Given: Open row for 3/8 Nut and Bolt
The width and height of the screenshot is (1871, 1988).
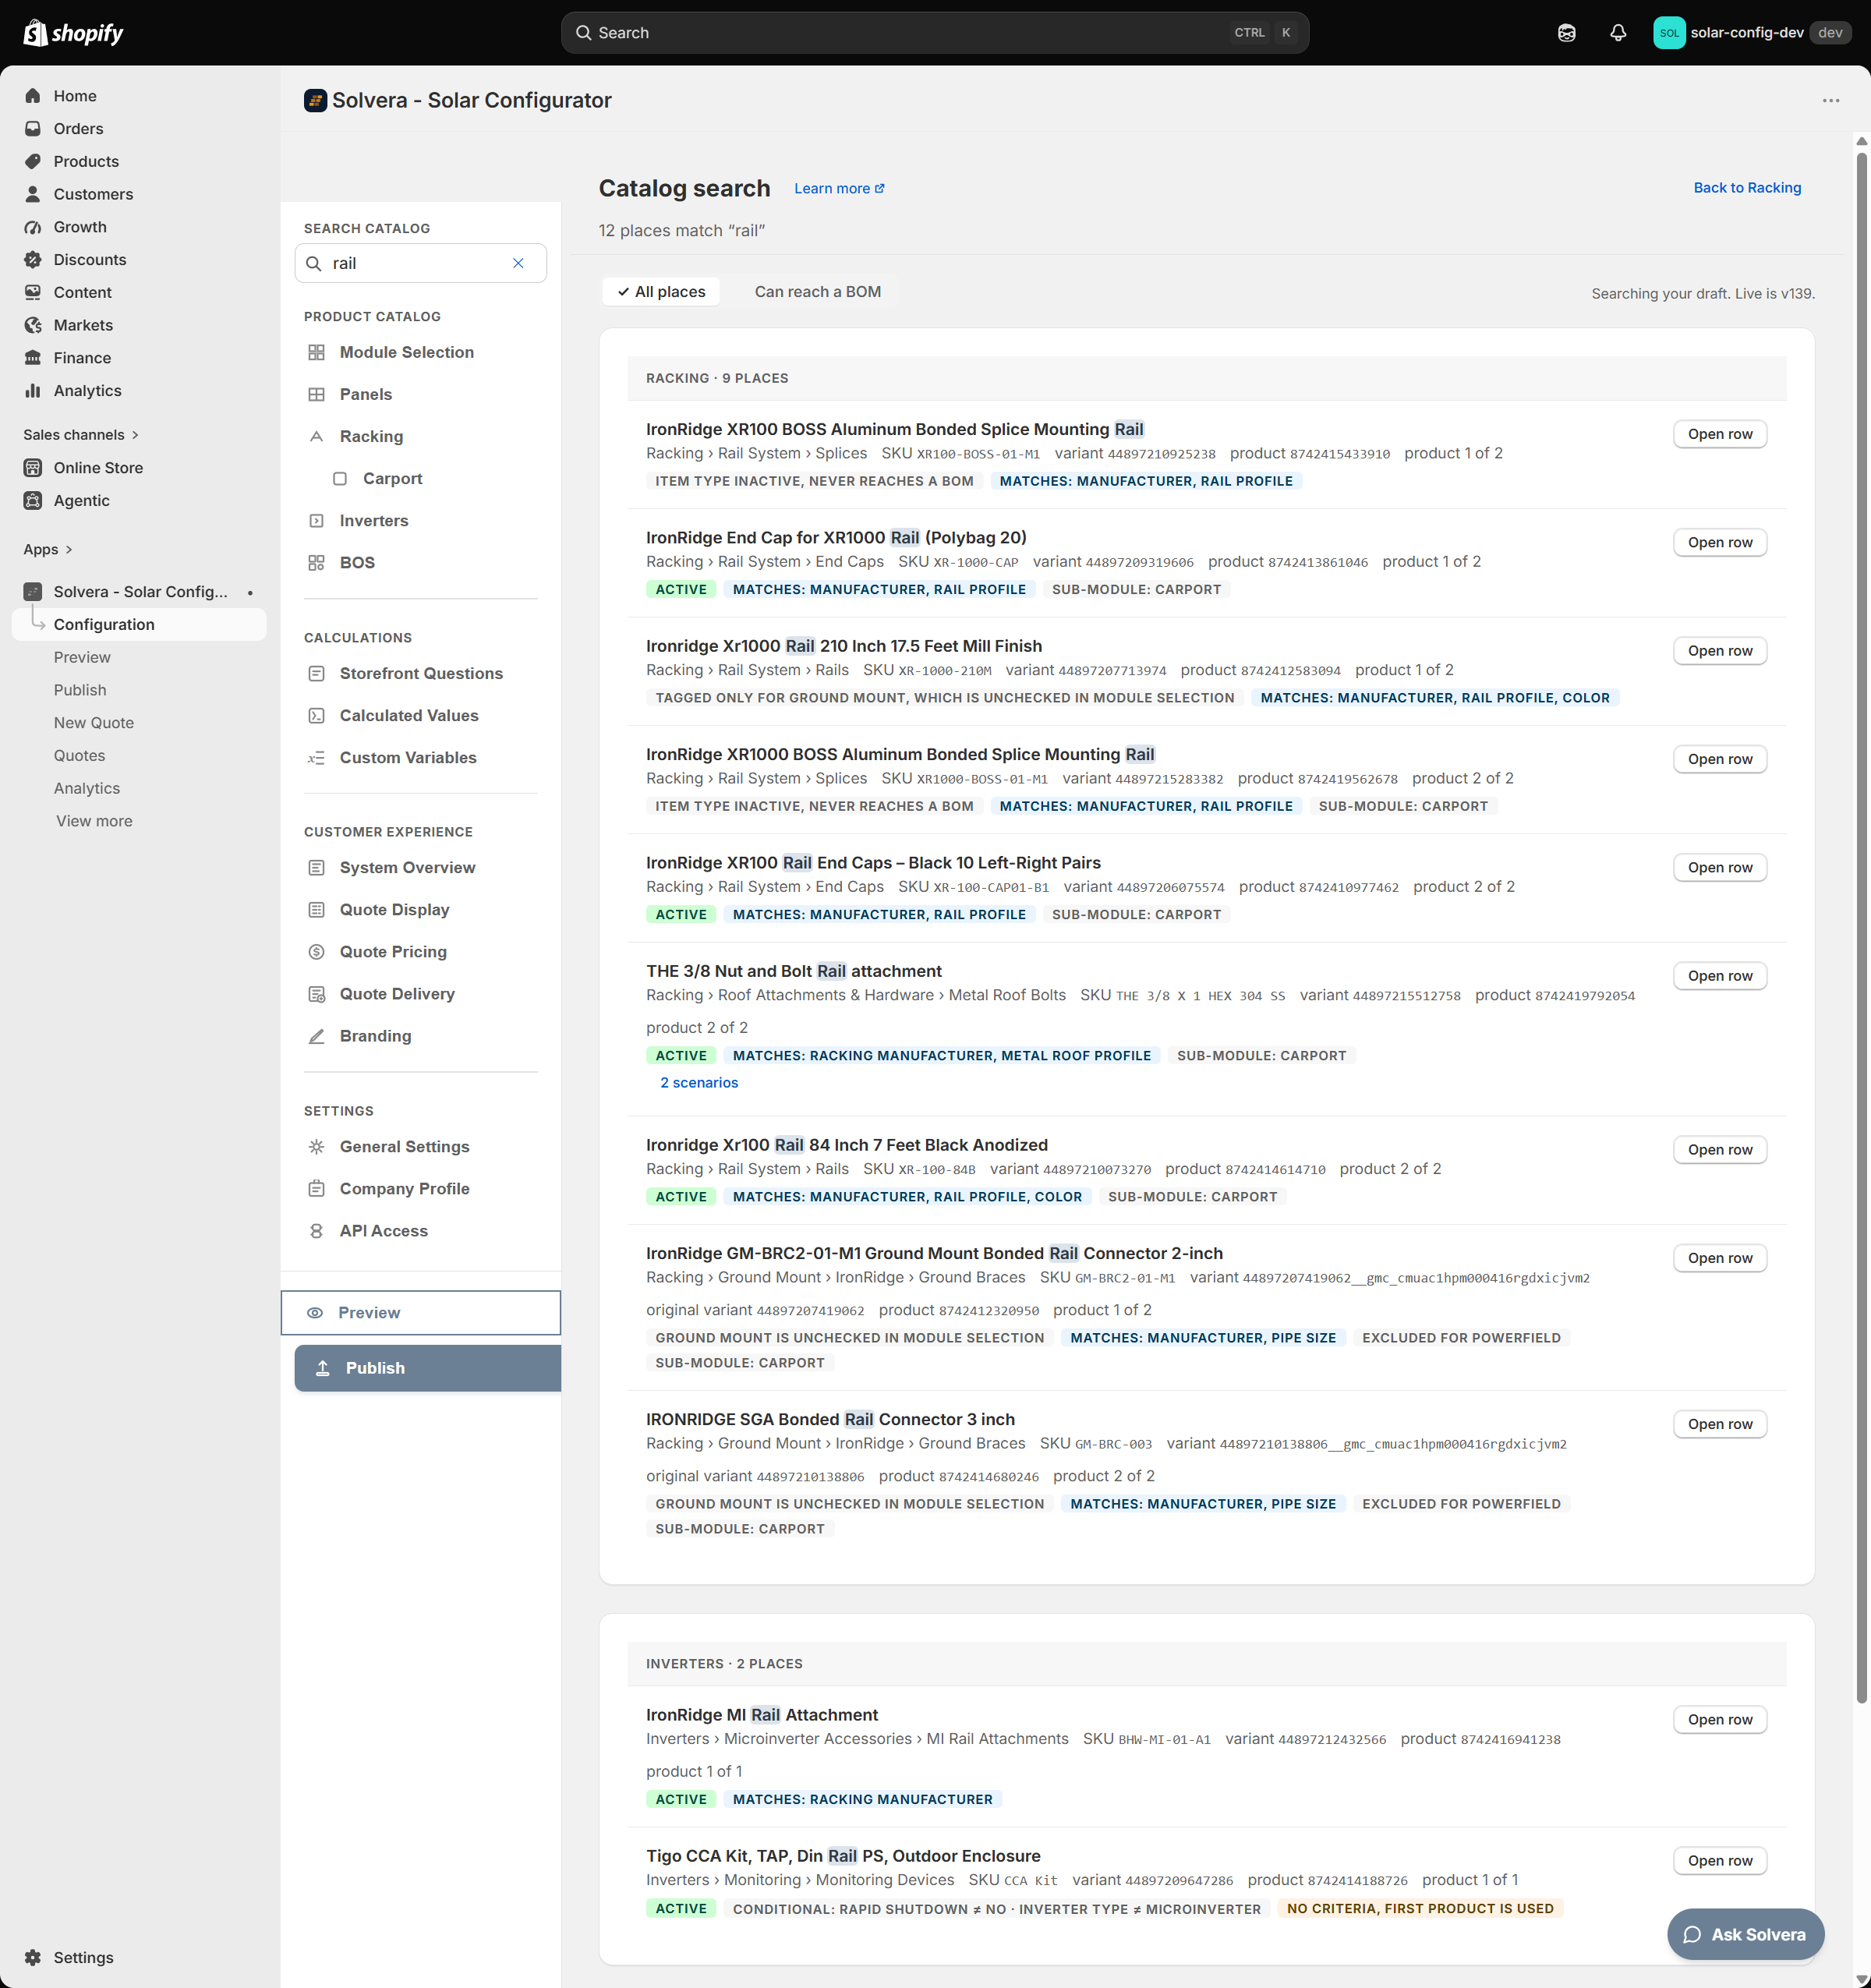Looking at the screenshot, I should point(1720,976).
